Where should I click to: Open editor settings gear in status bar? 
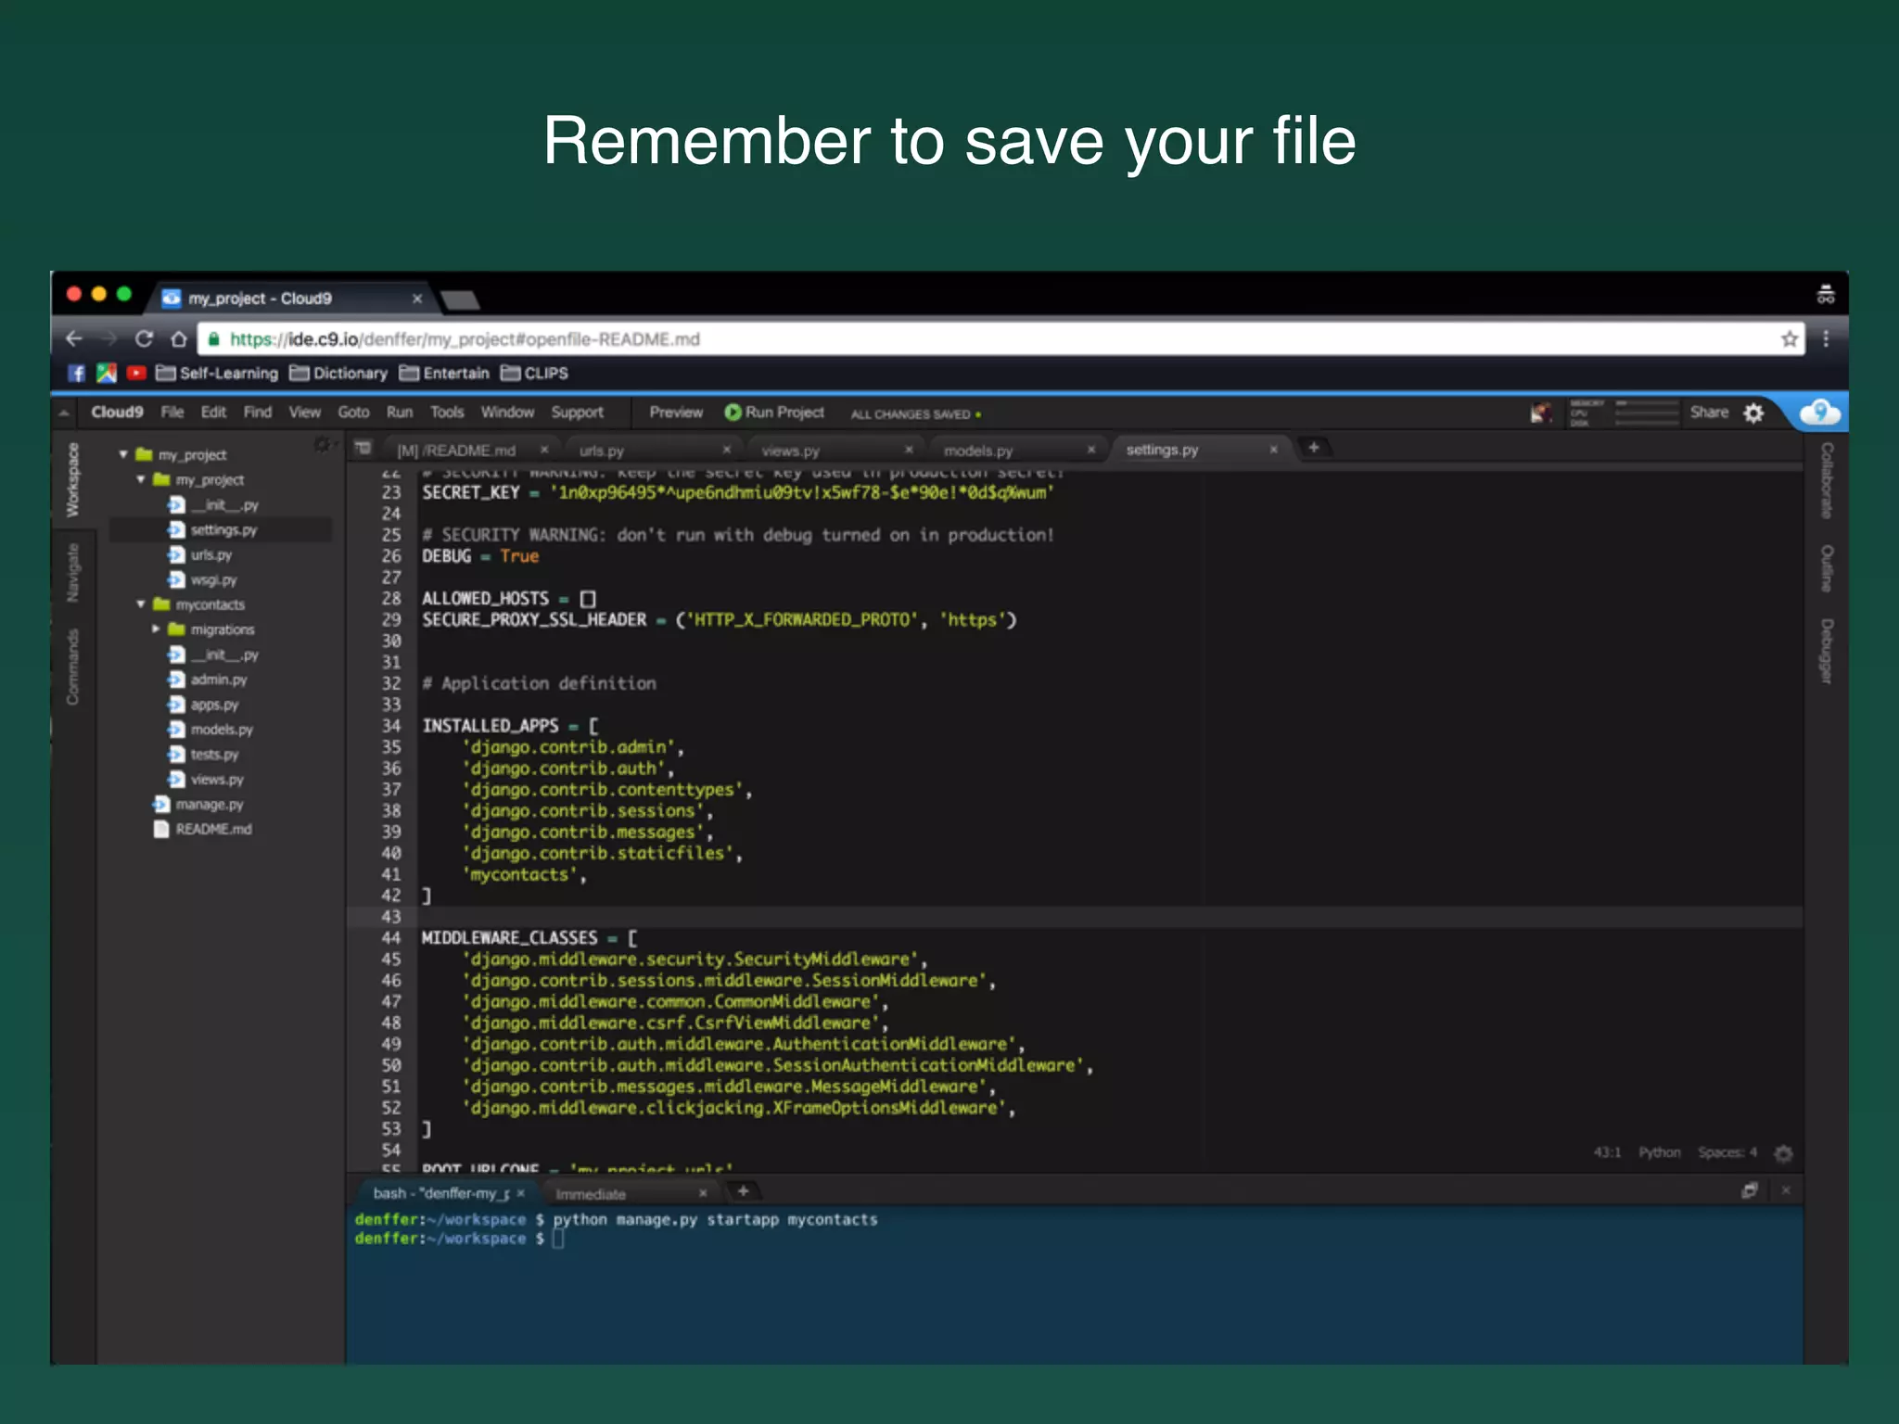(x=1783, y=1153)
